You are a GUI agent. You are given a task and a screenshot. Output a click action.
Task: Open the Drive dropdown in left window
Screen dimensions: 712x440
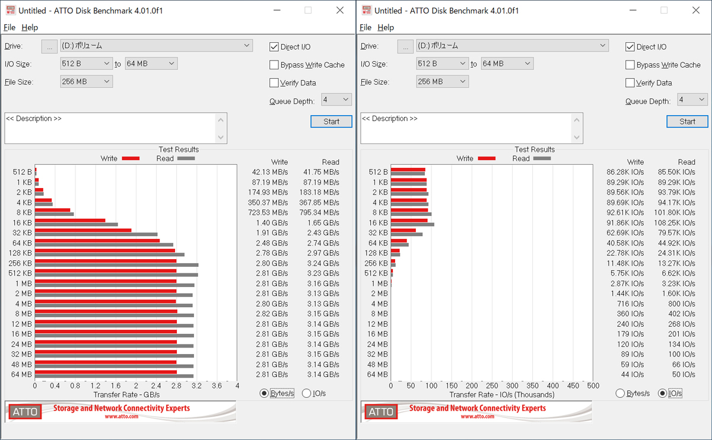click(x=157, y=46)
